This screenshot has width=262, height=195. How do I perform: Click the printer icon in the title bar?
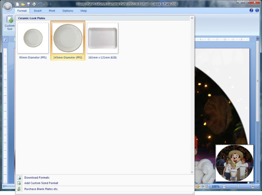pyautogui.click(x=34, y=4)
